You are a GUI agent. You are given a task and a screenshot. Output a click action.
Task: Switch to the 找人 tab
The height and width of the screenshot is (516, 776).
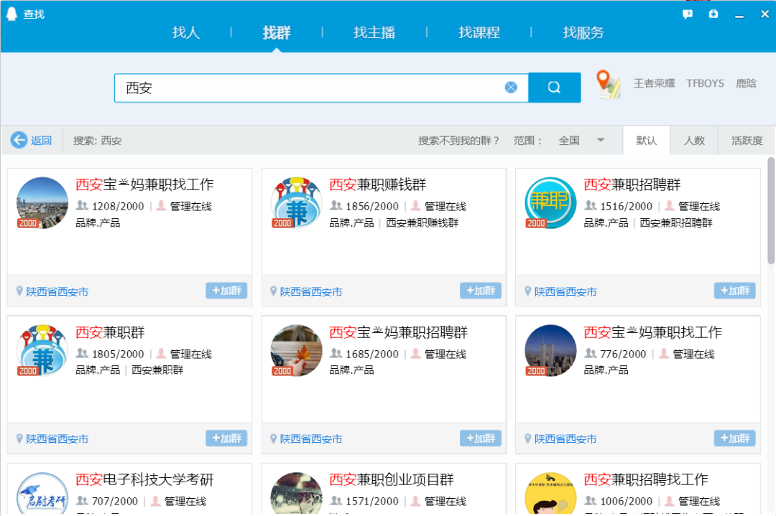[x=185, y=32]
